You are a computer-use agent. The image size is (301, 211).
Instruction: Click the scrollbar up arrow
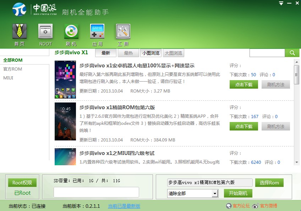[x=297, y=62]
